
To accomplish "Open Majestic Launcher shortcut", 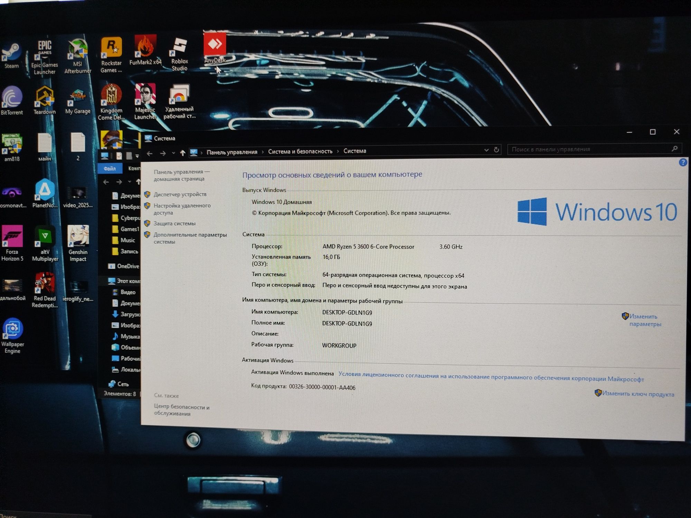I will pos(145,102).
